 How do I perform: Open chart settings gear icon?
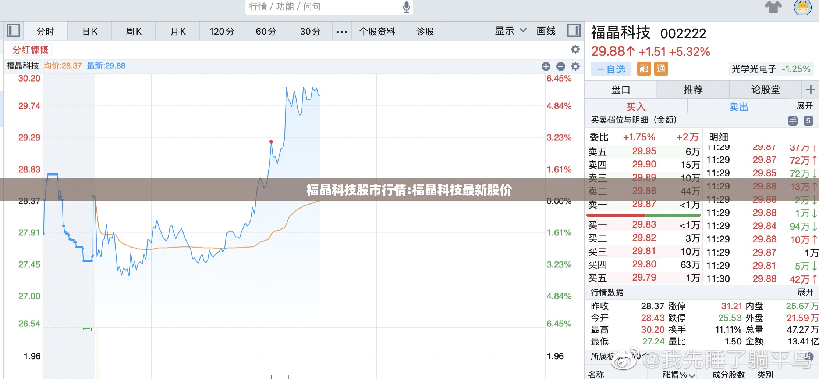coord(575,66)
